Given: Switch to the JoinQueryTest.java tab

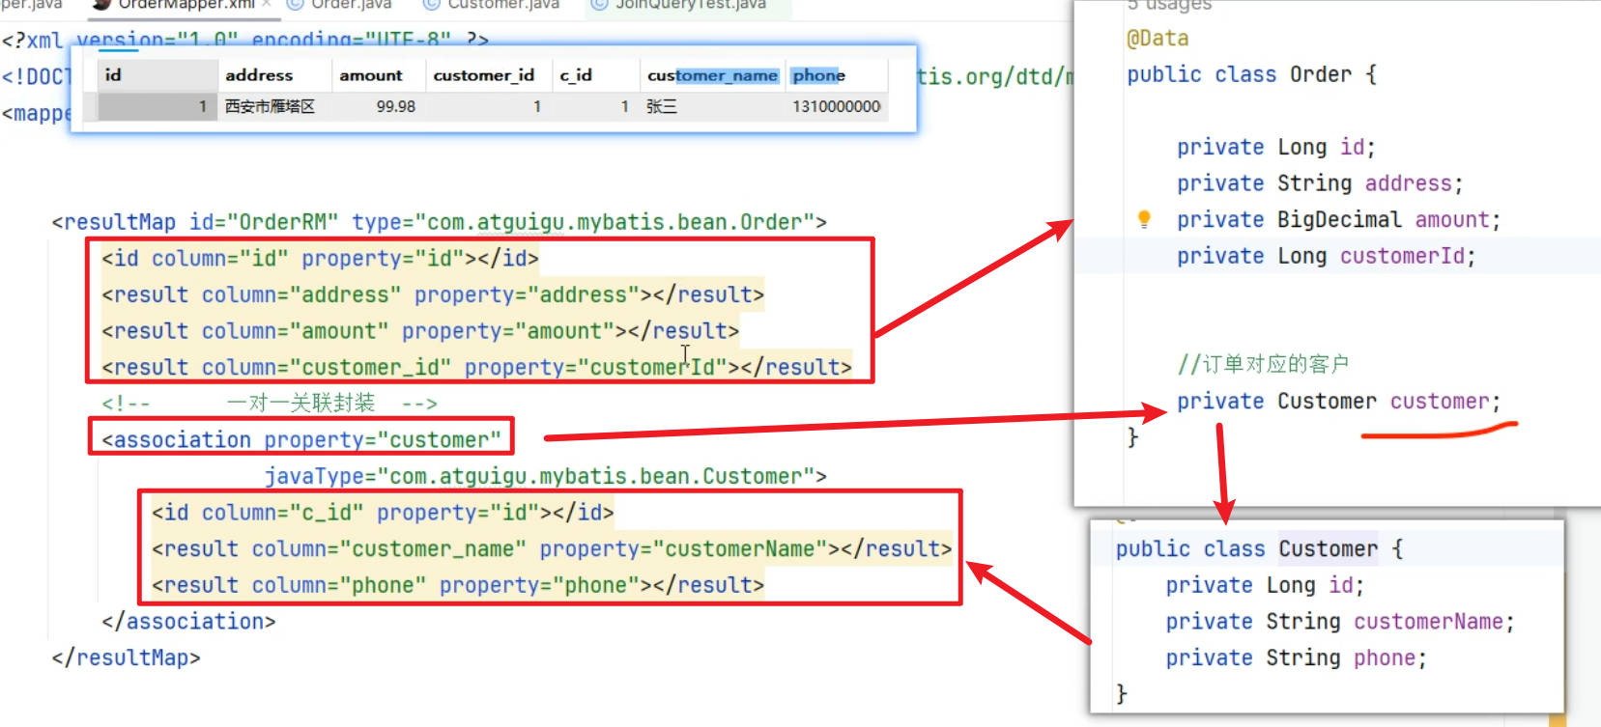Looking at the screenshot, I should point(690,4).
